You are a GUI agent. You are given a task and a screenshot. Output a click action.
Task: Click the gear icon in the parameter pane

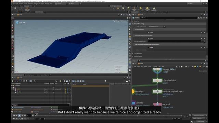click(x=198, y=18)
